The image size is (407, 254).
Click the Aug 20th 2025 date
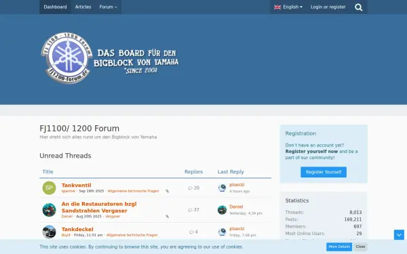point(89,216)
